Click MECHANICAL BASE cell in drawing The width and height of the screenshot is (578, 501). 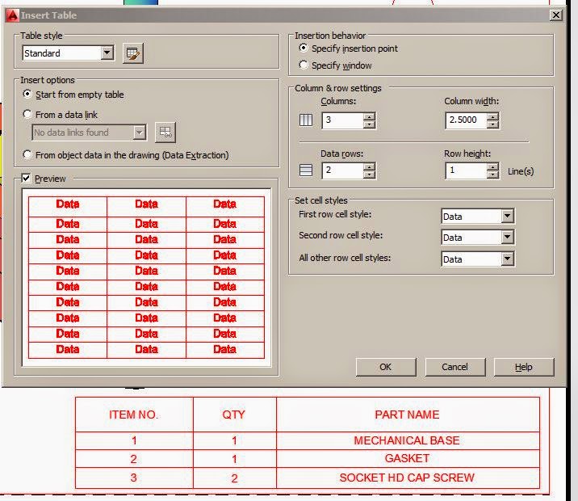407,440
